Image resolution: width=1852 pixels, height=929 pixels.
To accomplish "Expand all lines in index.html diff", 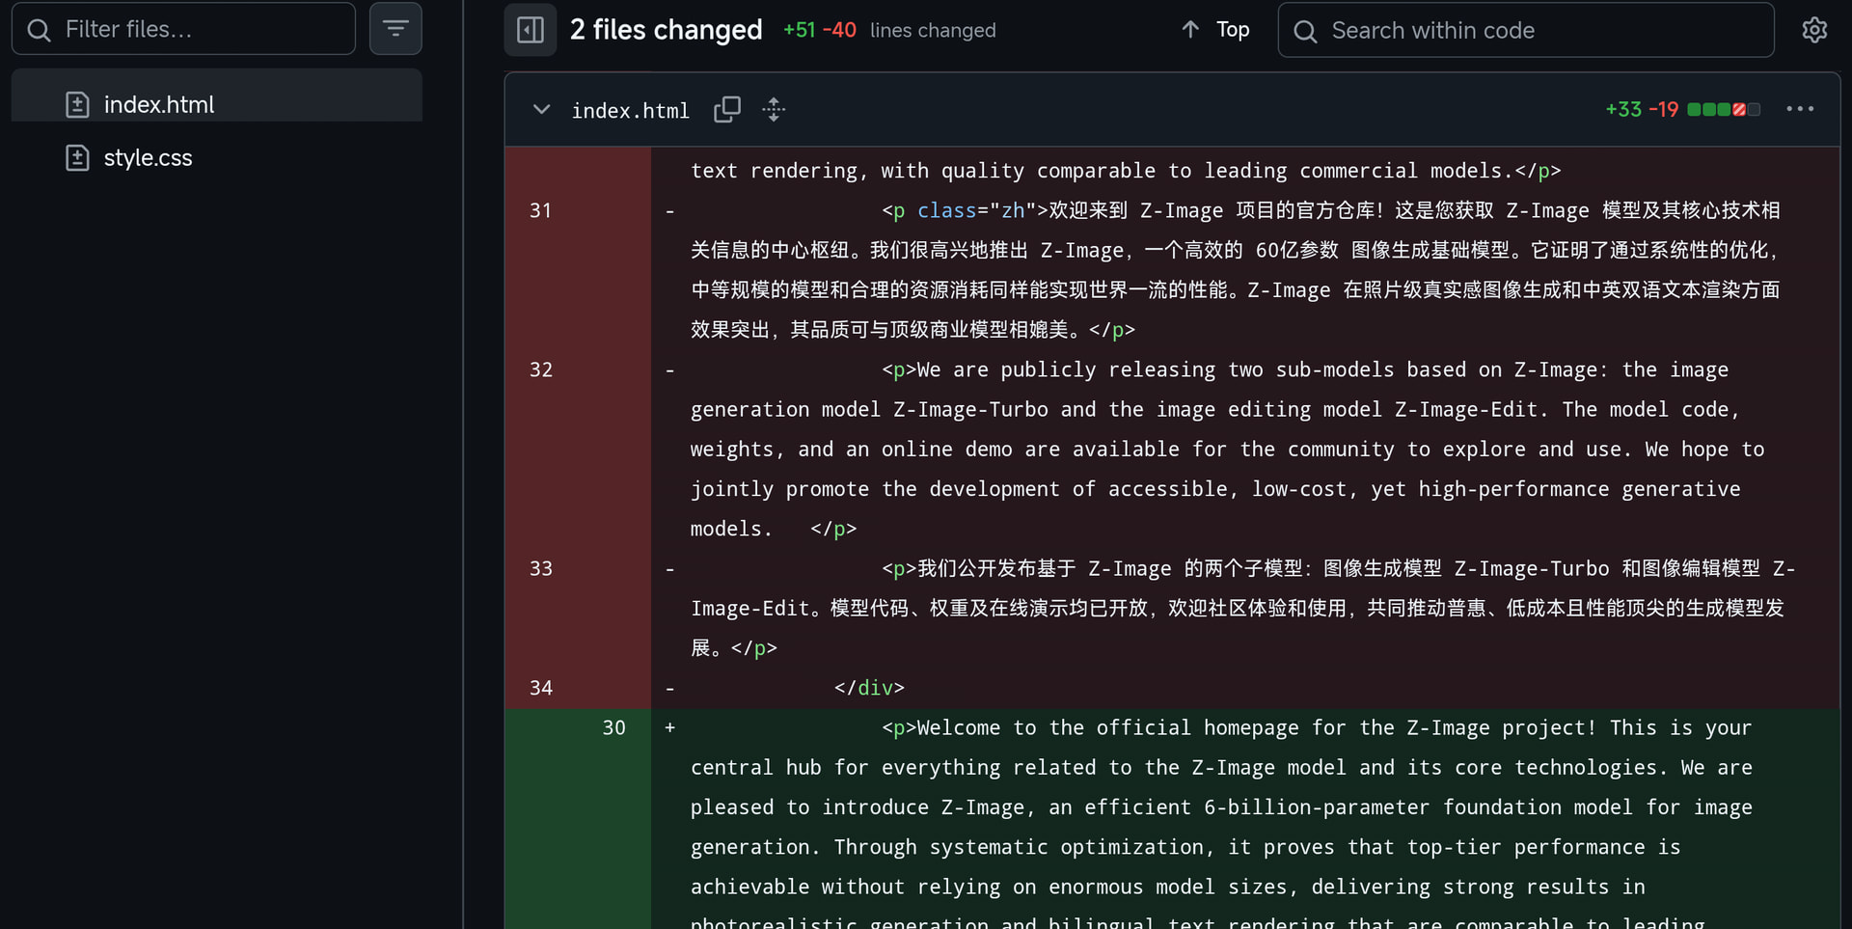I will 774,110.
